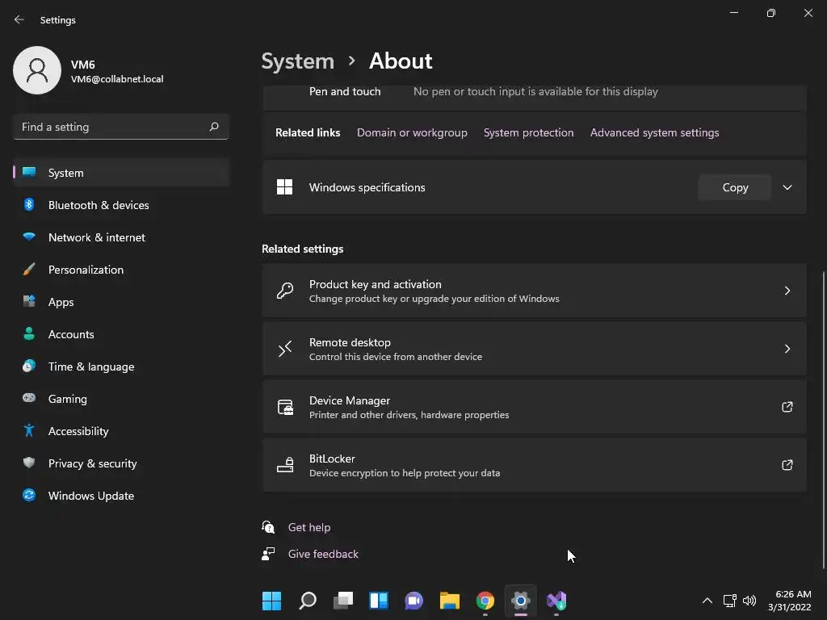Open Bluetooth & devices settings
Viewport: 827px width, 620px height.
pos(121,205)
